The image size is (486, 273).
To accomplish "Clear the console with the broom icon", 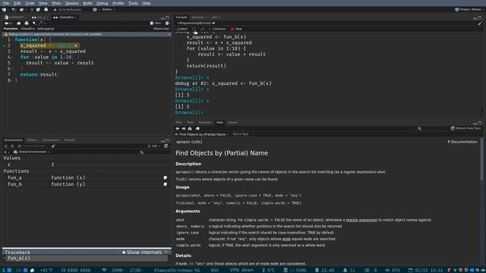I will (x=480, y=24).
